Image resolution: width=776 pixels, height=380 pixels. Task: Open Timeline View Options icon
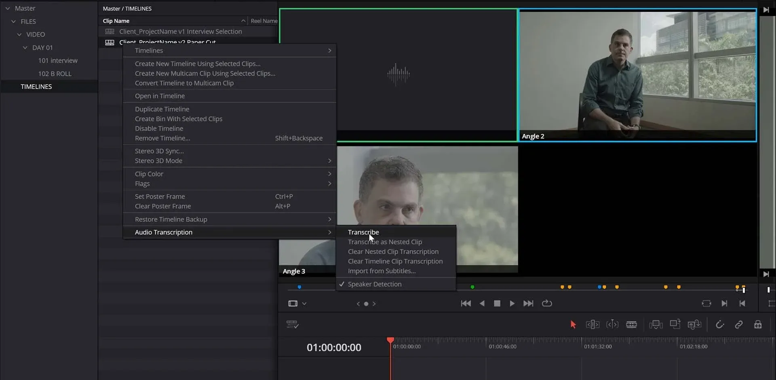click(292, 325)
